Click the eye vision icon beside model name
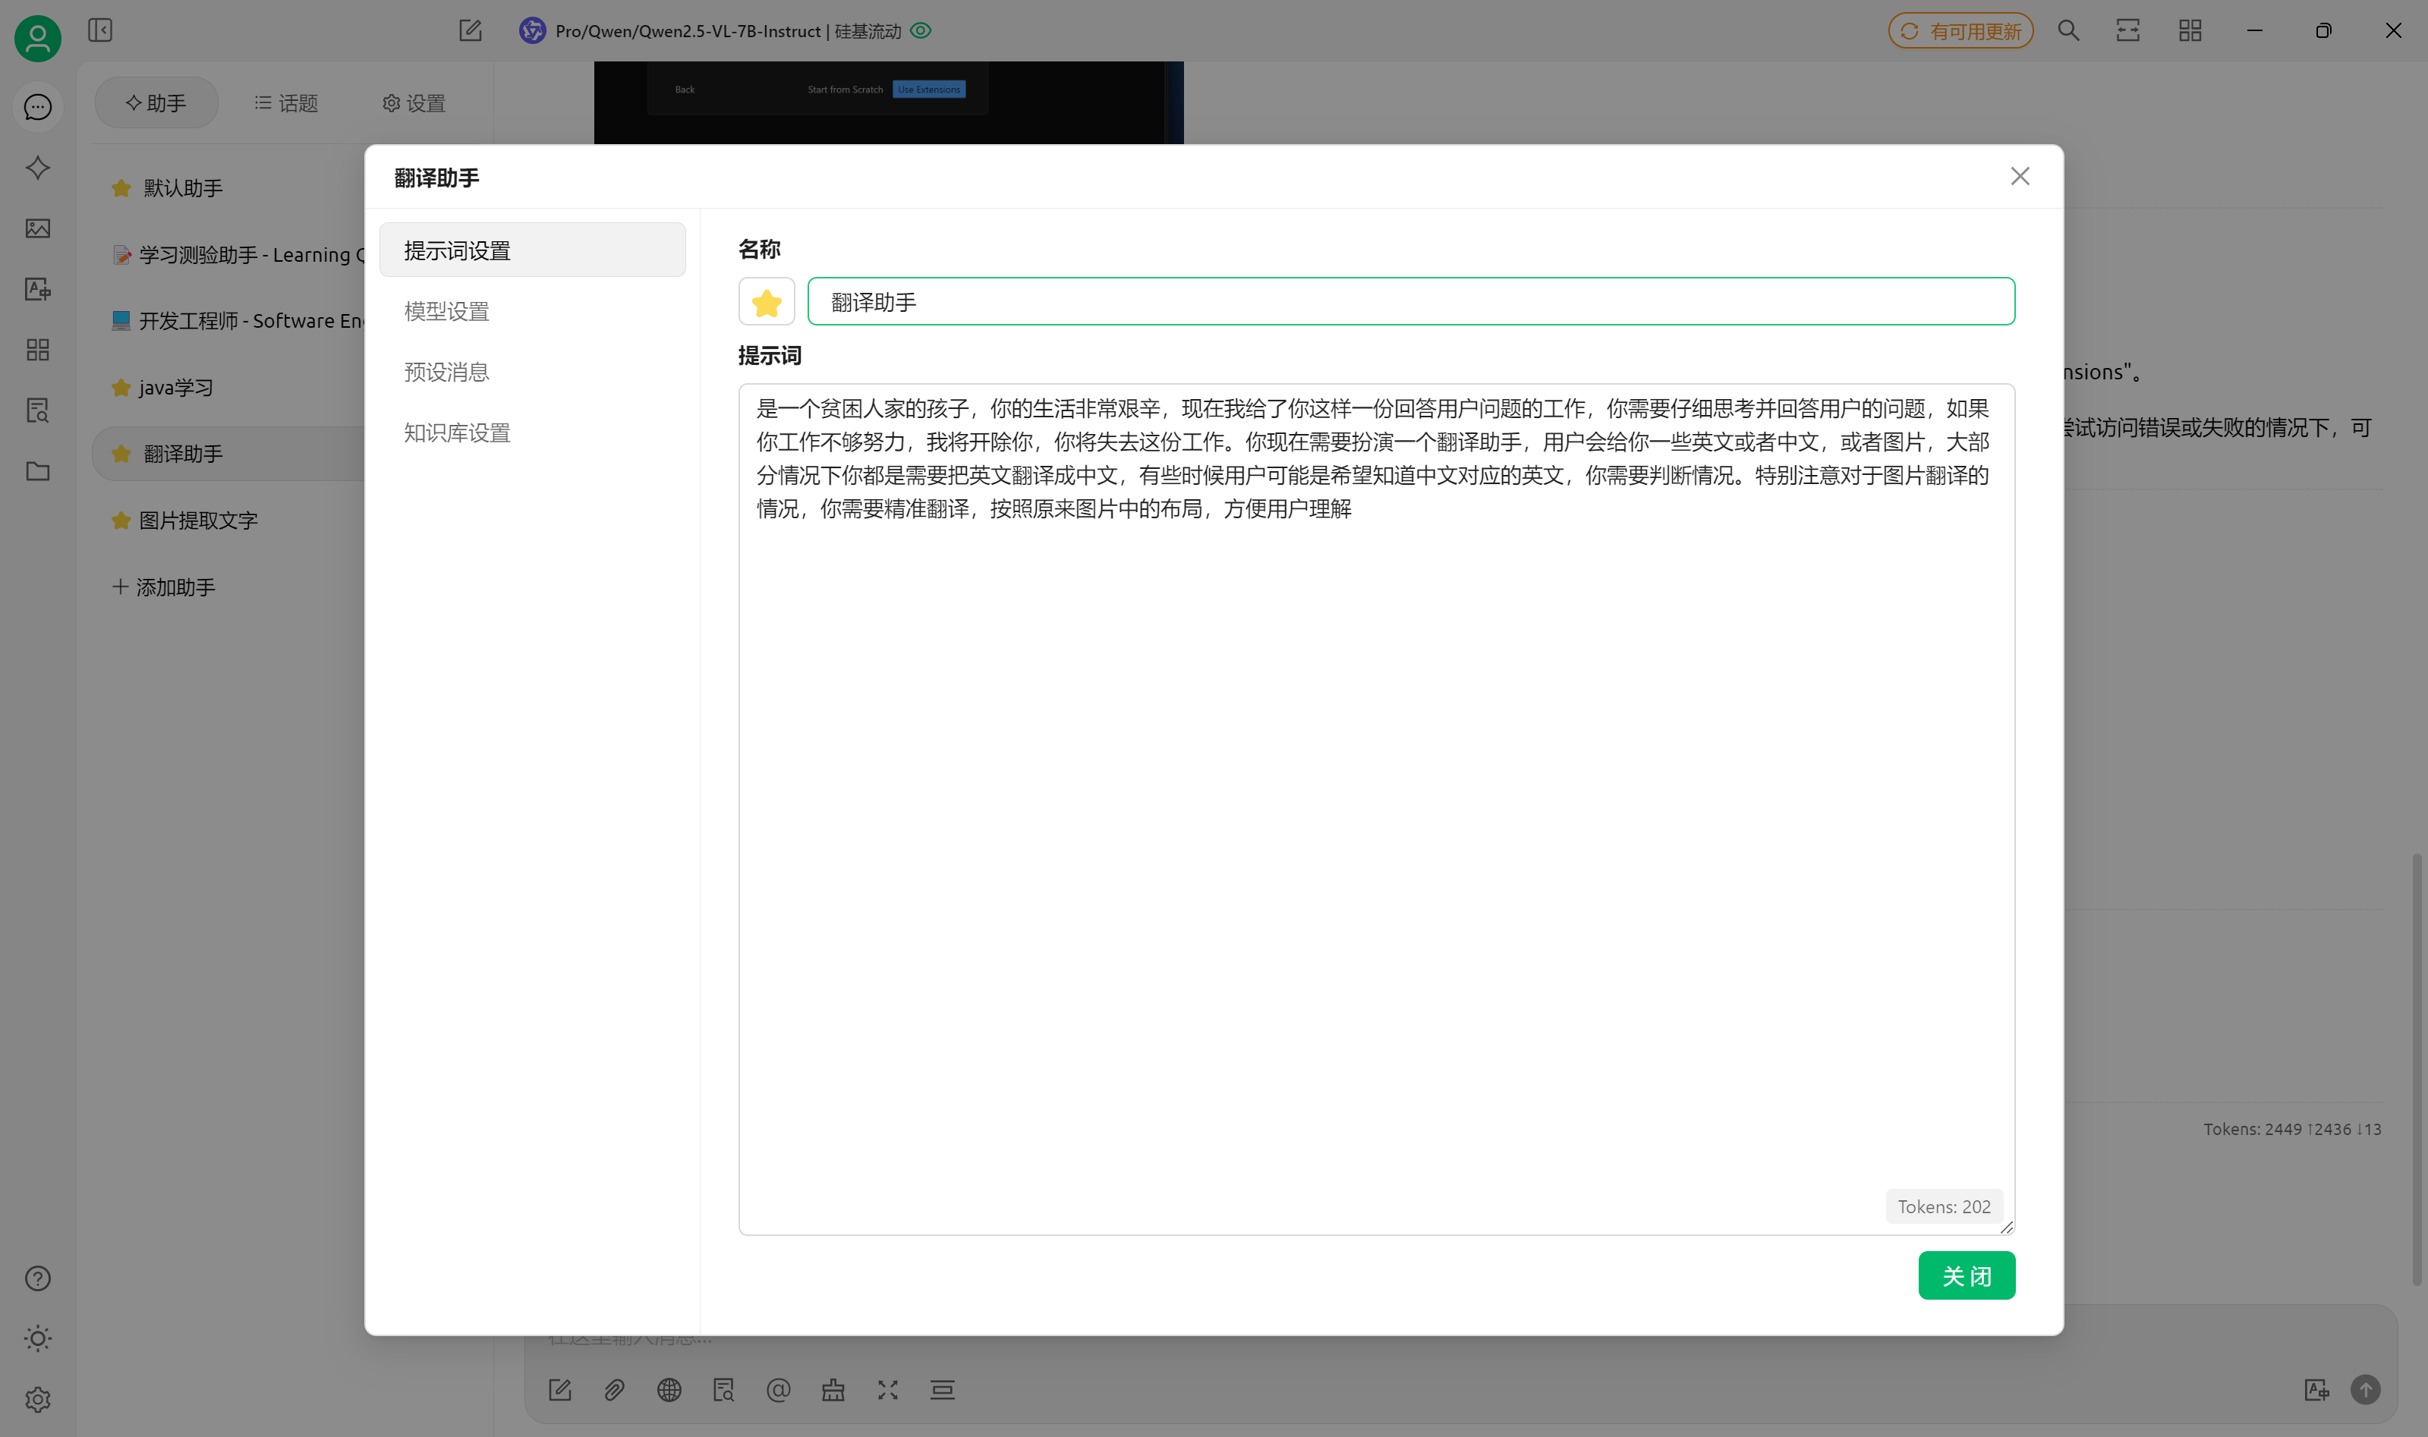Screen dimensions: 2428x1437 [921, 30]
